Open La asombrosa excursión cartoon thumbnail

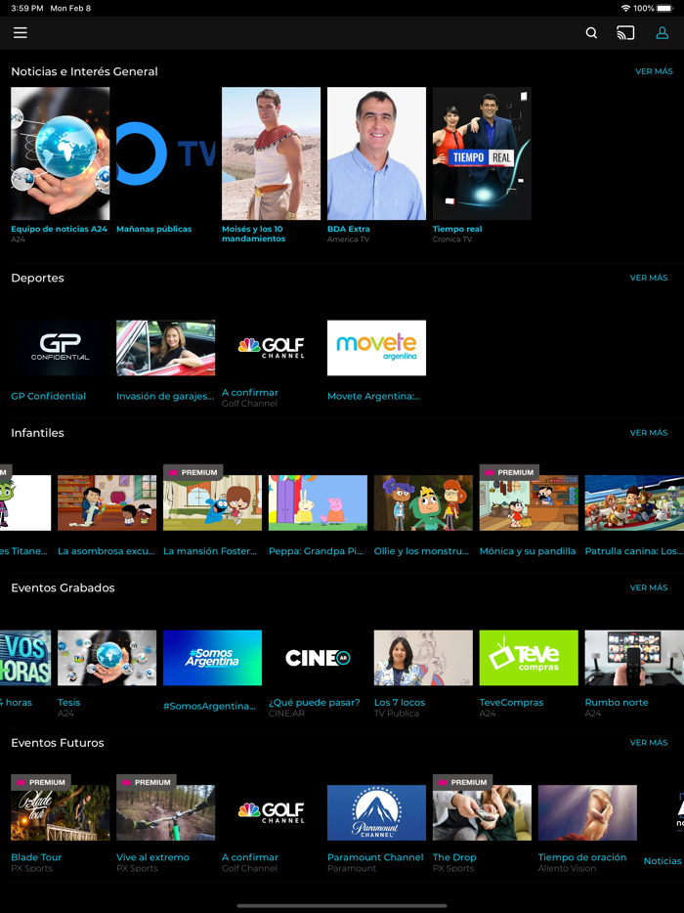[x=107, y=502]
